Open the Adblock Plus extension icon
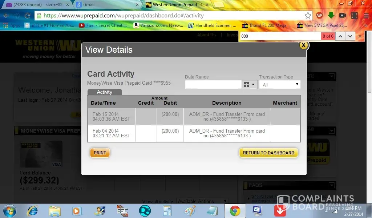Image resolution: width=372 pixels, height=218 pixels. (319, 15)
